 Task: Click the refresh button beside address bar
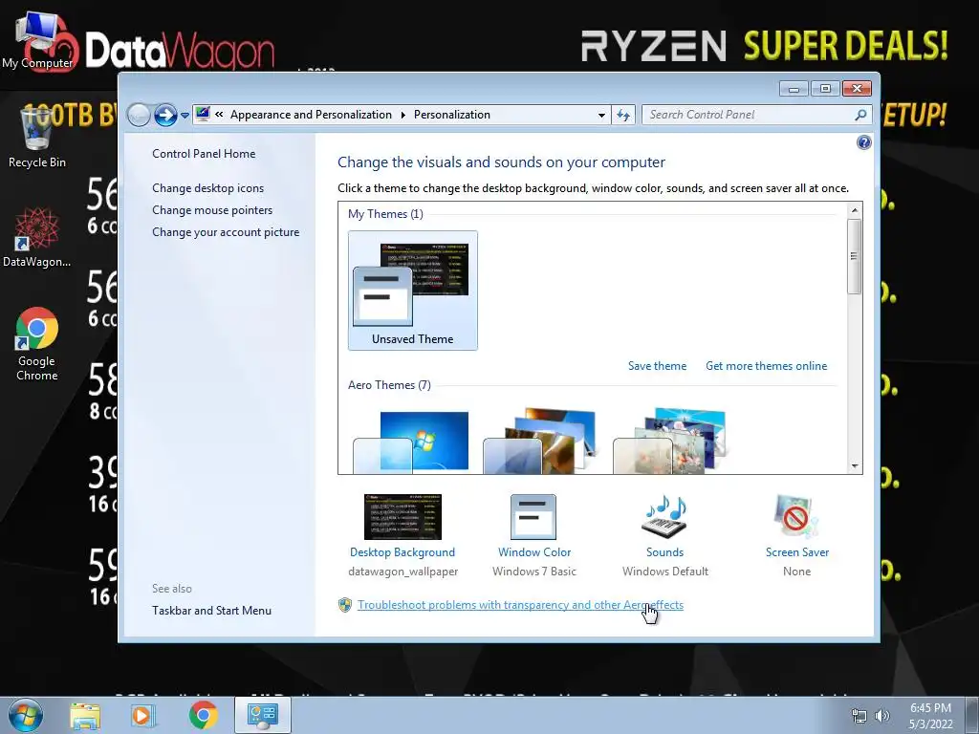click(623, 115)
